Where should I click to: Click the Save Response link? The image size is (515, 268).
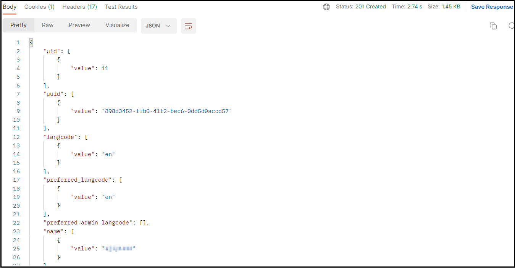click(x=492, y=7)
